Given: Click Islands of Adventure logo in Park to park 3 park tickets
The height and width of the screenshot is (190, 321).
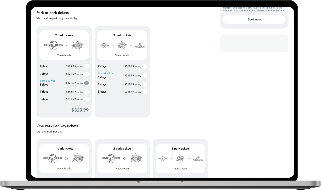Looking at the screenshot, I should coord(122,45).
